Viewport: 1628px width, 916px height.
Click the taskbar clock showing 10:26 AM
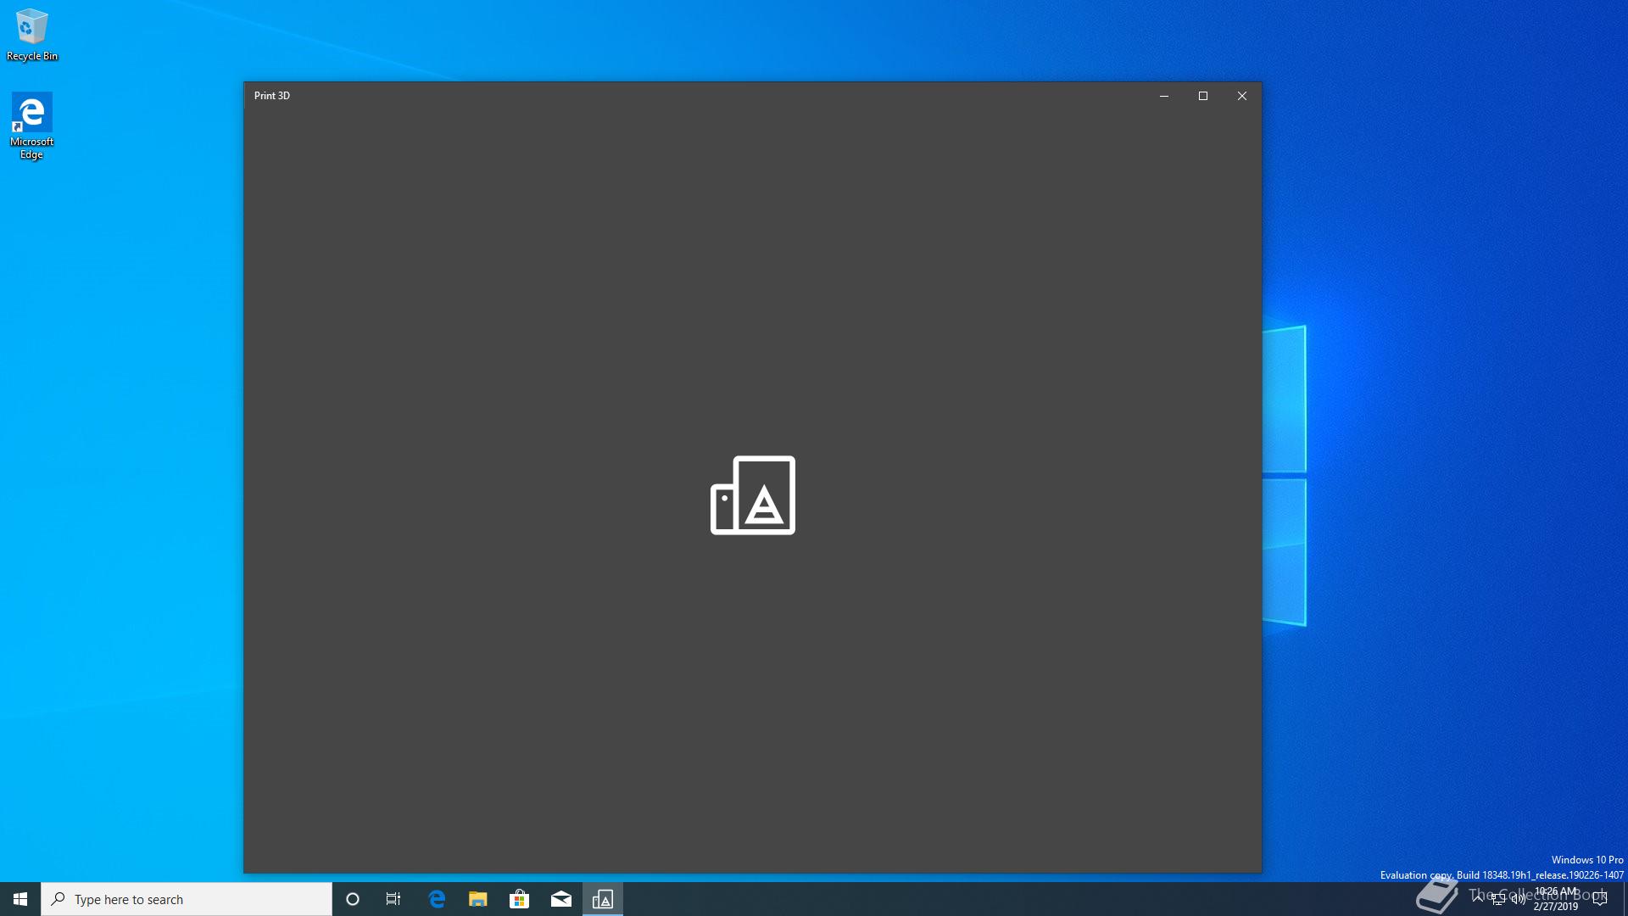pos(1556,899)
